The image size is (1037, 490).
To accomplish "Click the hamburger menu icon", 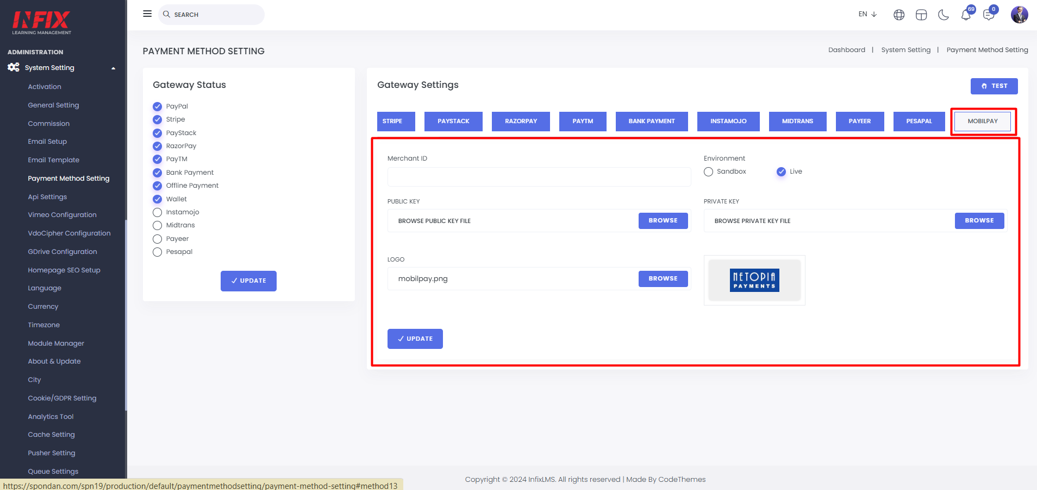I will pyautogui.click(x=147, y=14).
